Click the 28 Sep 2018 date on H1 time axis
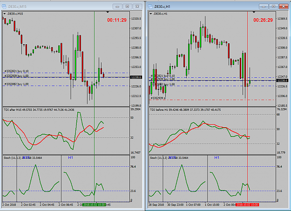 156,204
